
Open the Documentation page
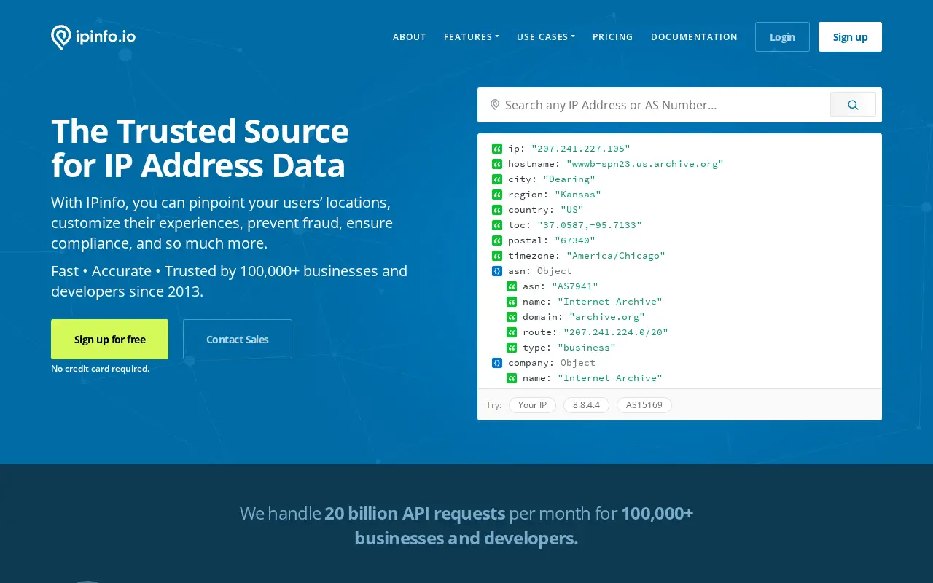tap(694, 37)
